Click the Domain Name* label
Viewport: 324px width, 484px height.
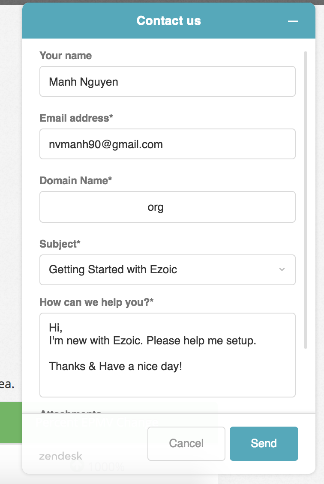(76, 181)
